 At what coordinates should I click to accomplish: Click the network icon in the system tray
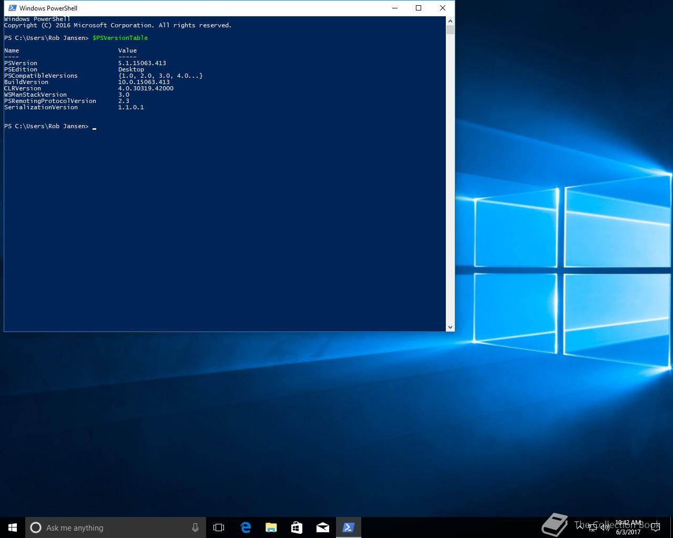point(593,527)
